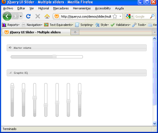Click the first EQ vertical slider handle
This screenshot has width=158, height=133.
pos(12,87)
